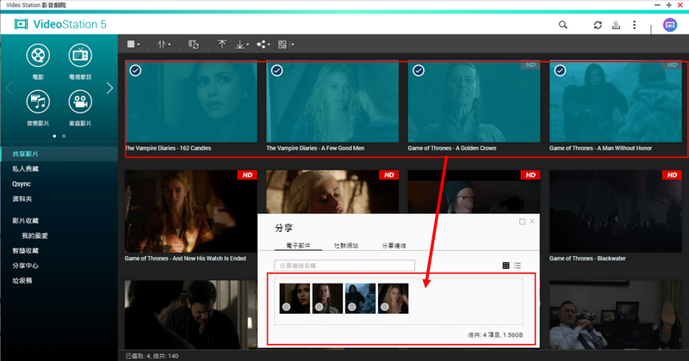Viewport: 689px width, 361px height.
Task: Uncheck The Vampire Diaries - 162 Candles
Action: click(x=135, y=70)
